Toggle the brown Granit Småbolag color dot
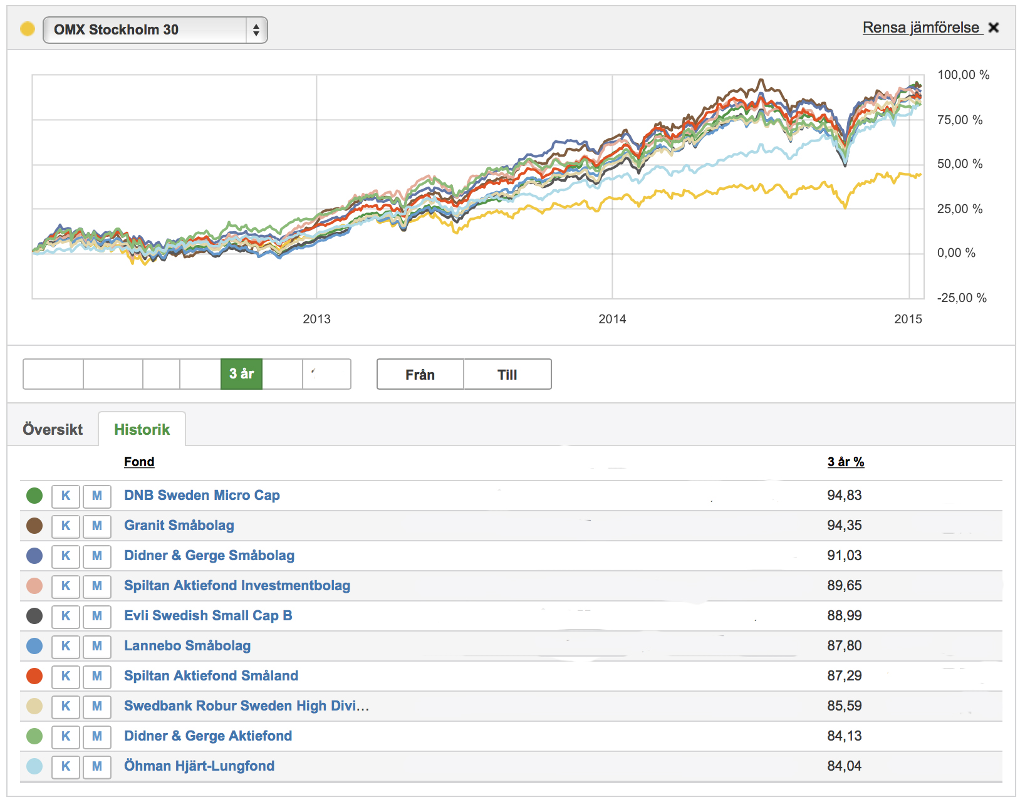 34,526
